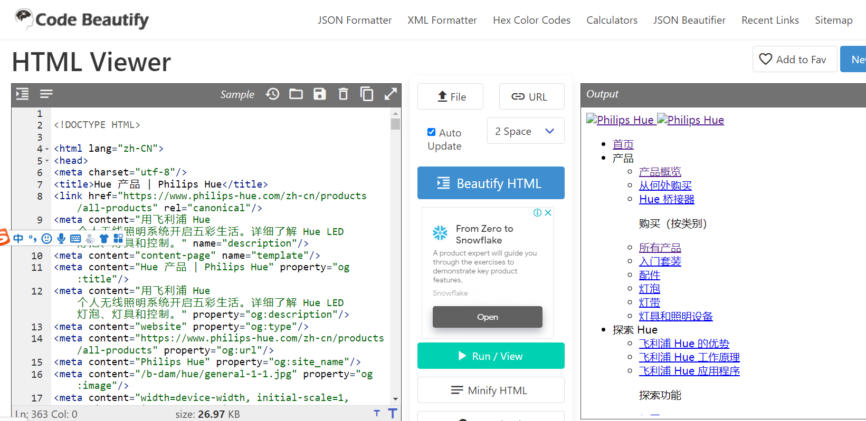Click the indent code icon in editor toolbar

point(22,94)
